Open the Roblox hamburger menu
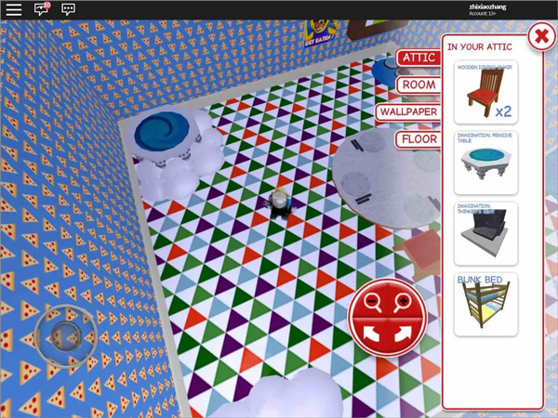Screen dimensions: 558x418 point(14,9)
